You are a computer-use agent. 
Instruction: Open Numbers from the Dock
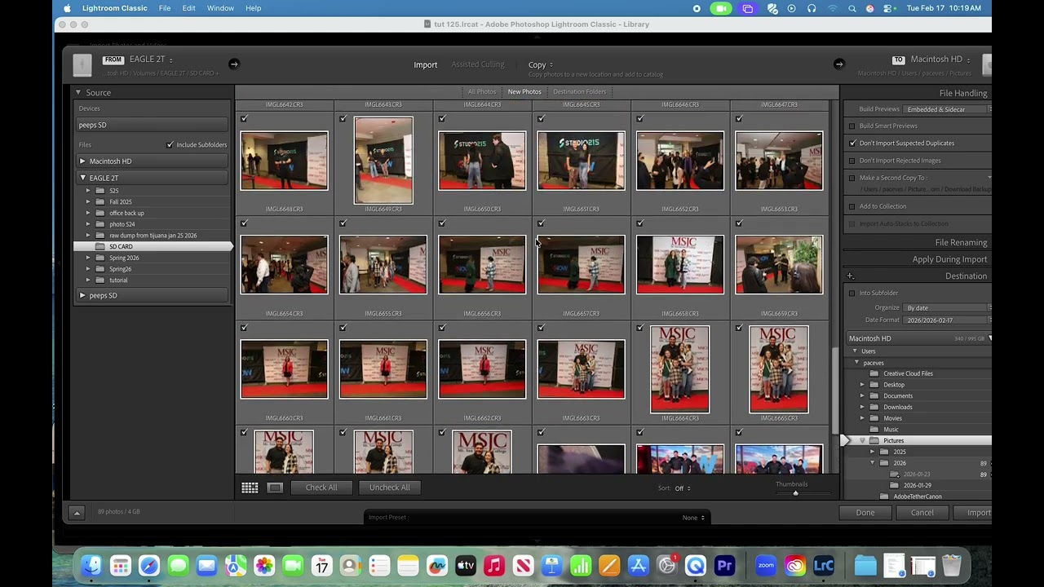pos(581,565)
